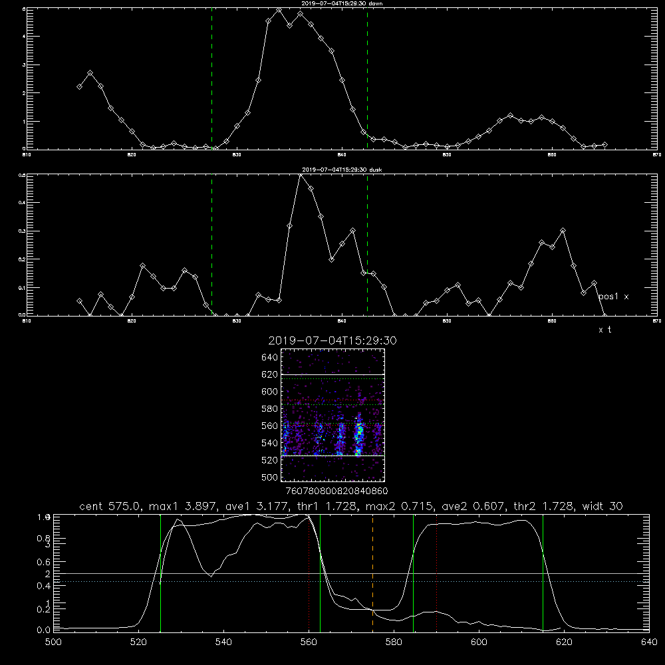Click the green vertical line at 525 in bottom plot

[160, 573]
